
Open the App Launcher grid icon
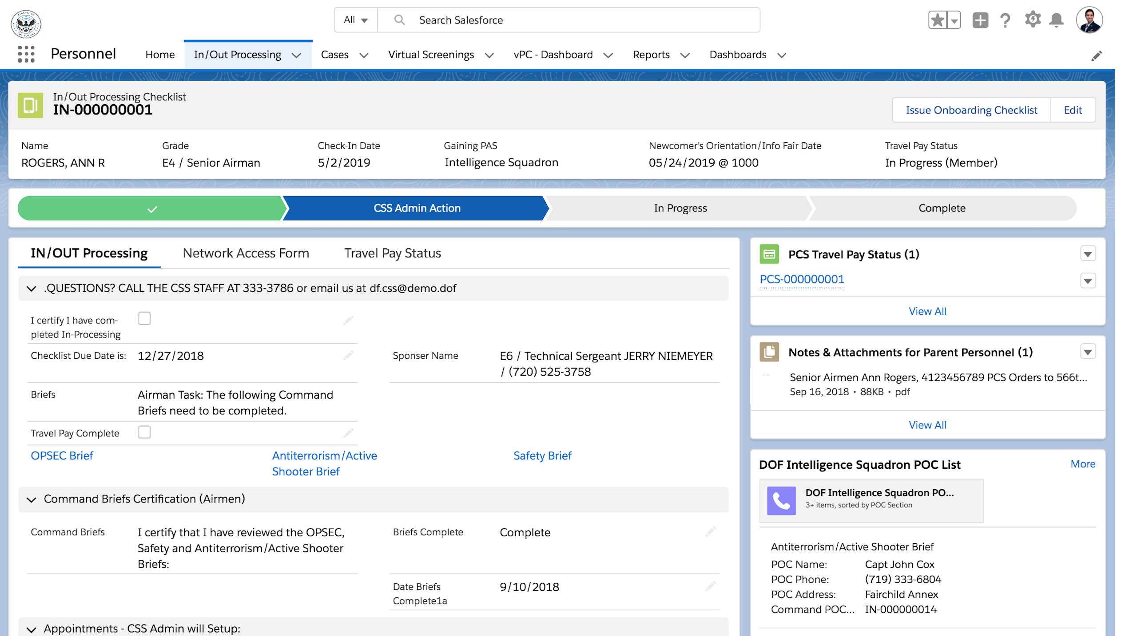(26, 54)
